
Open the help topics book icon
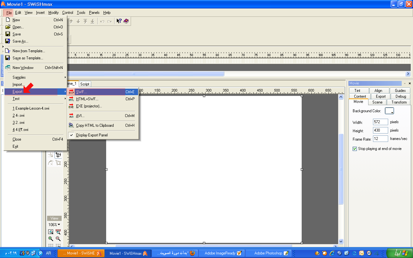(126, 21)
